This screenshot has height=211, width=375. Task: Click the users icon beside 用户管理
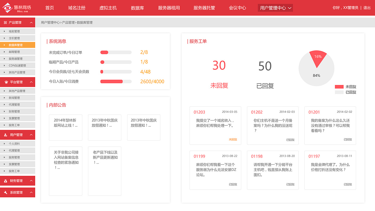(5, 135)
